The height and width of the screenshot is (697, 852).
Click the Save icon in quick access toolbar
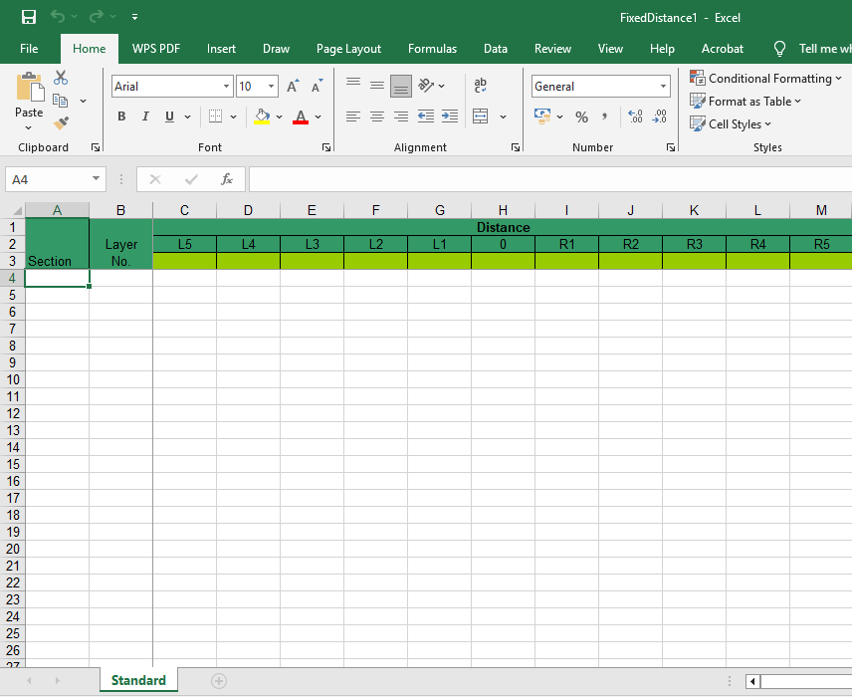pyautogui.click(x=28, y=17)
